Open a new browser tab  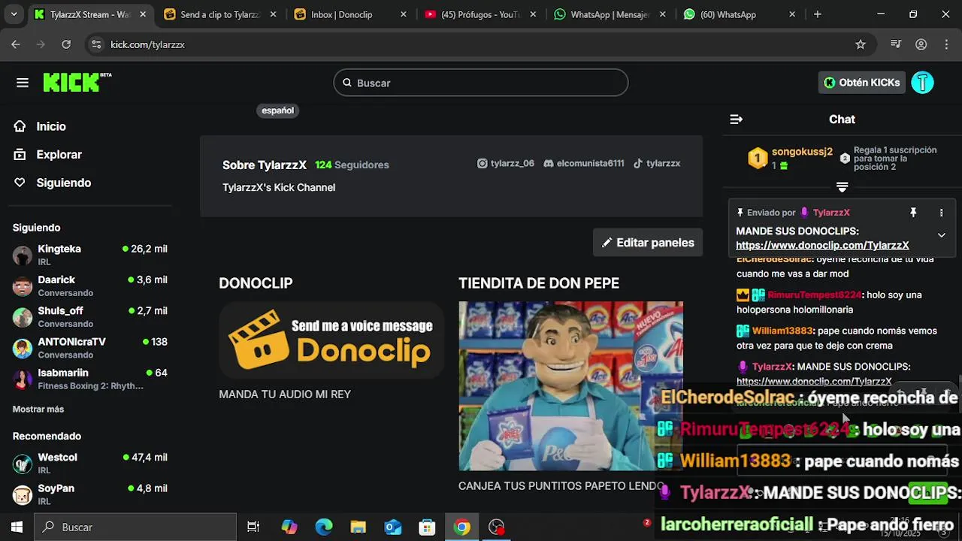pos(818,14)
